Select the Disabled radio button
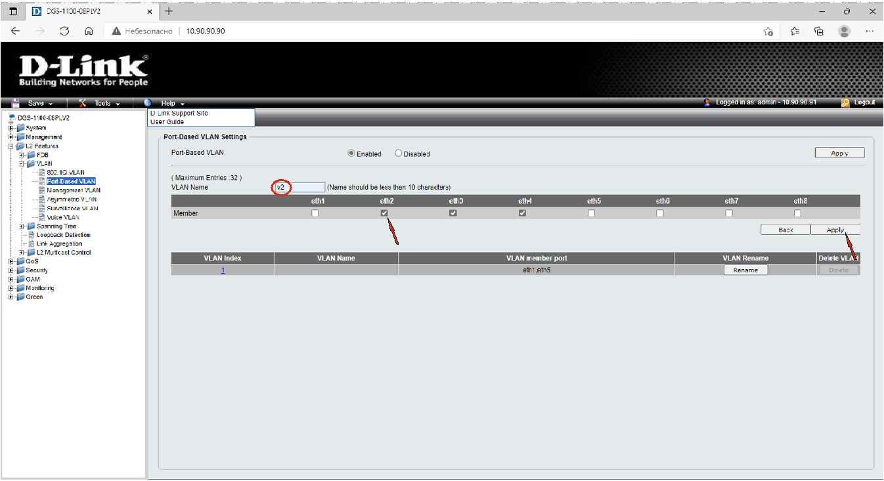 point(399,154)
